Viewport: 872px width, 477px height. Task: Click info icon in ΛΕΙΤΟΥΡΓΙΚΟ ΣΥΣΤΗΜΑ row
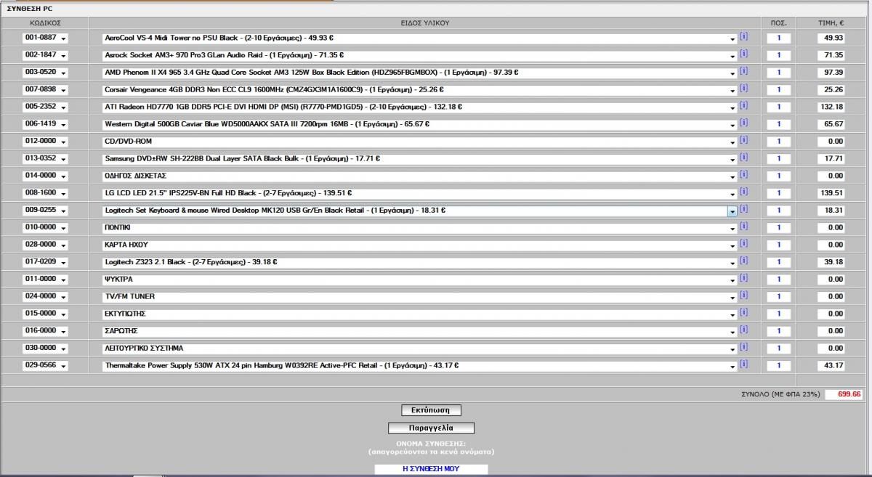pyautogui.click(x=743, y=347)
